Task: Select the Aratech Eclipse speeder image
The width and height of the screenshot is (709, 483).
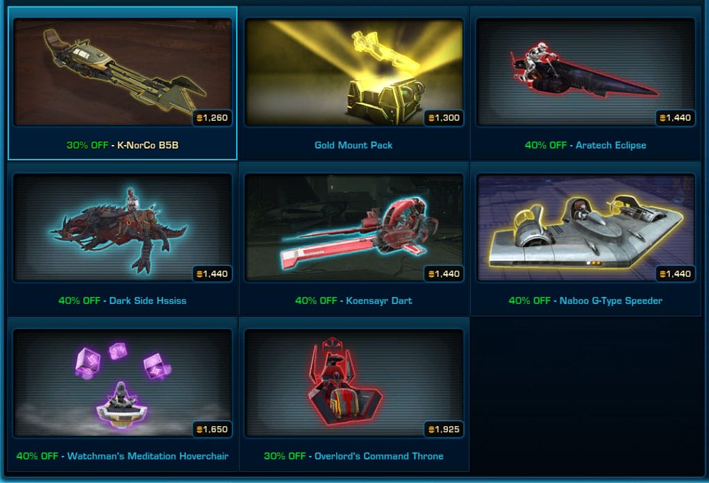Action: click(585, 72)
